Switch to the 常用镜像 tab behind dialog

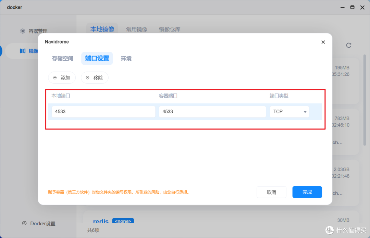[x=137, y=29]
